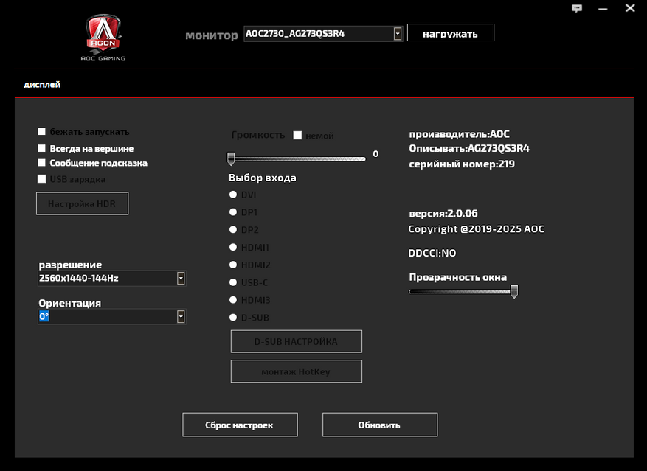Choose the D-SUB input option
The height and width of the screenshot is (471, 647).
(x=233, y=317)
